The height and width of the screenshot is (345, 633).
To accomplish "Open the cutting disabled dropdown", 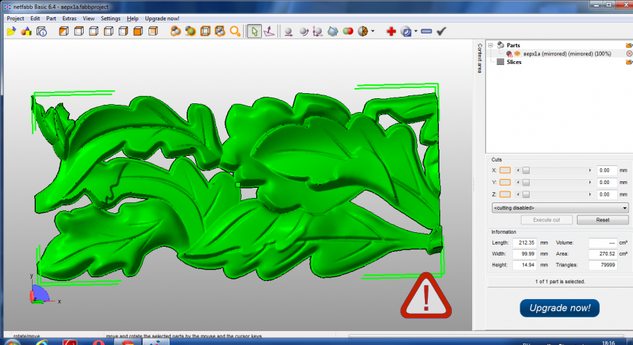I will click(560, 207).
